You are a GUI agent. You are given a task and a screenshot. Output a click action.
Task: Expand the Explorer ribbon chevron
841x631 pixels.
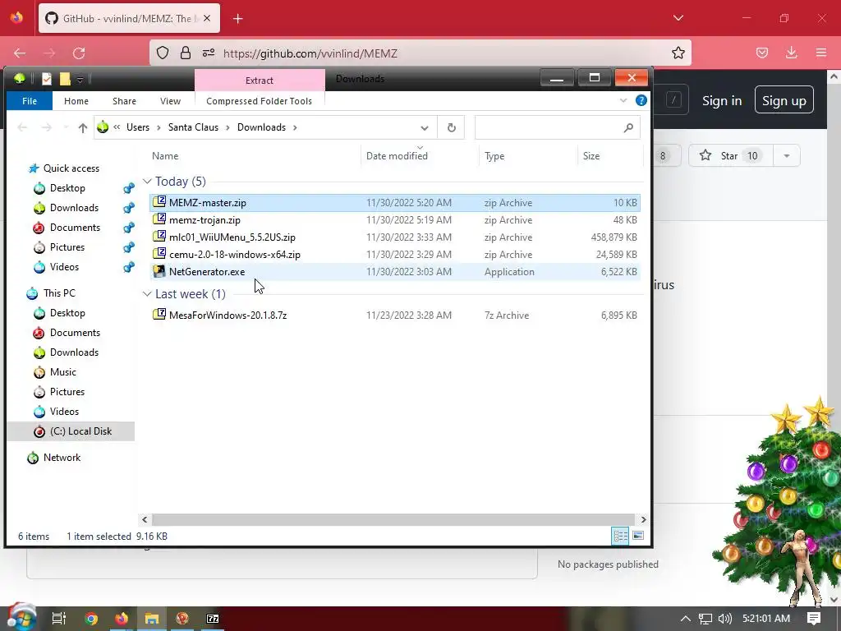point(623,100)
